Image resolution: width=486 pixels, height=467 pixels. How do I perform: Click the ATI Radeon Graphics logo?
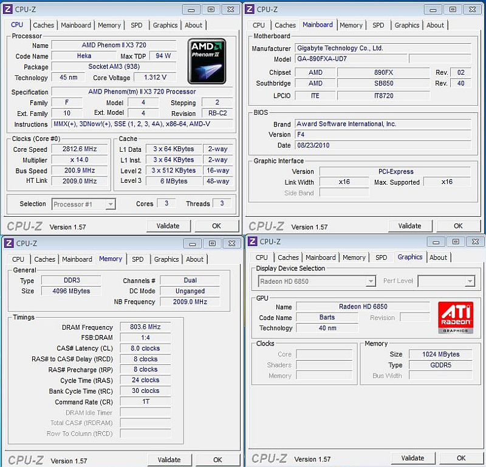(456, 318)
